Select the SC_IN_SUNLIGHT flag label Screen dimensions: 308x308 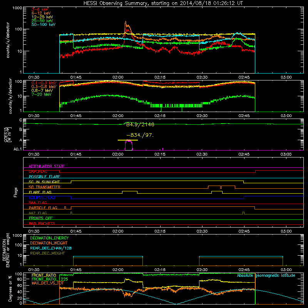tap(44, 182)
